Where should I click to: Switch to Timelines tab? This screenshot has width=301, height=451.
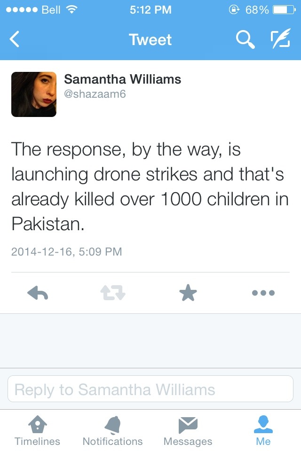[38, 431]
